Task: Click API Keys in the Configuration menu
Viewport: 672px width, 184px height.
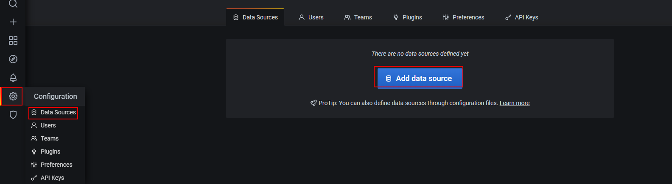Action: pyautogui.click(x=52, y=178)
